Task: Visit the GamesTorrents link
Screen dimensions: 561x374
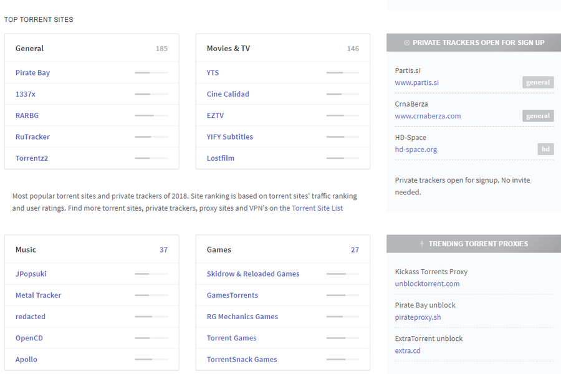Action: click(233, 295)
